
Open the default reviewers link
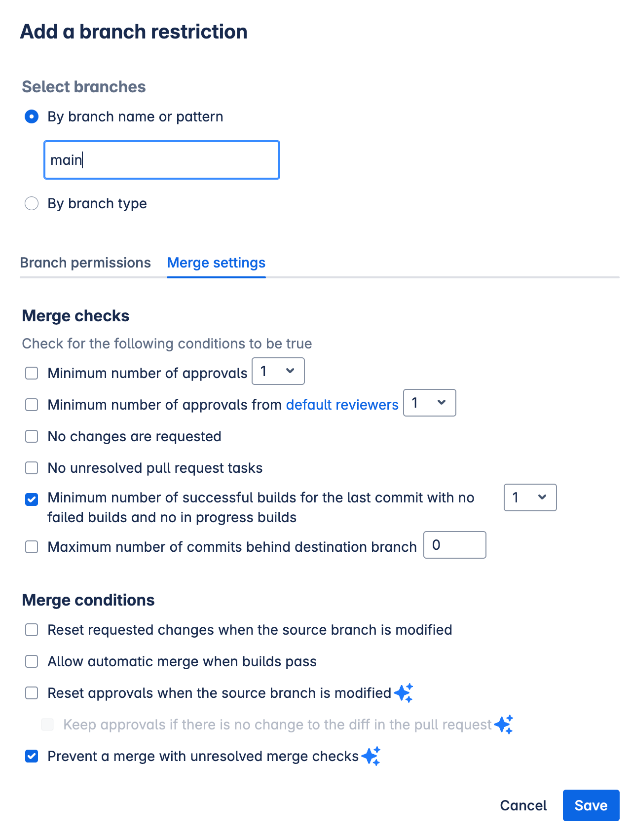(x=342, y=404)
